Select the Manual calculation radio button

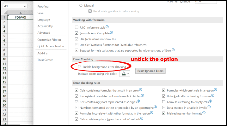81,5
